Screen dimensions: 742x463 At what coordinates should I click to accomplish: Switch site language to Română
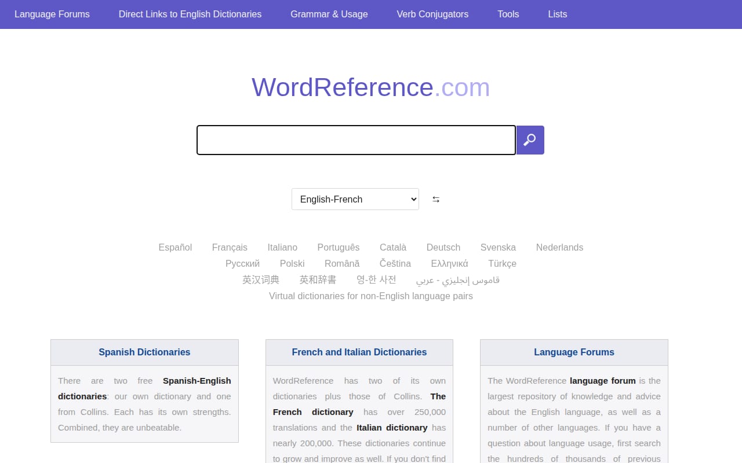point(342,263)
